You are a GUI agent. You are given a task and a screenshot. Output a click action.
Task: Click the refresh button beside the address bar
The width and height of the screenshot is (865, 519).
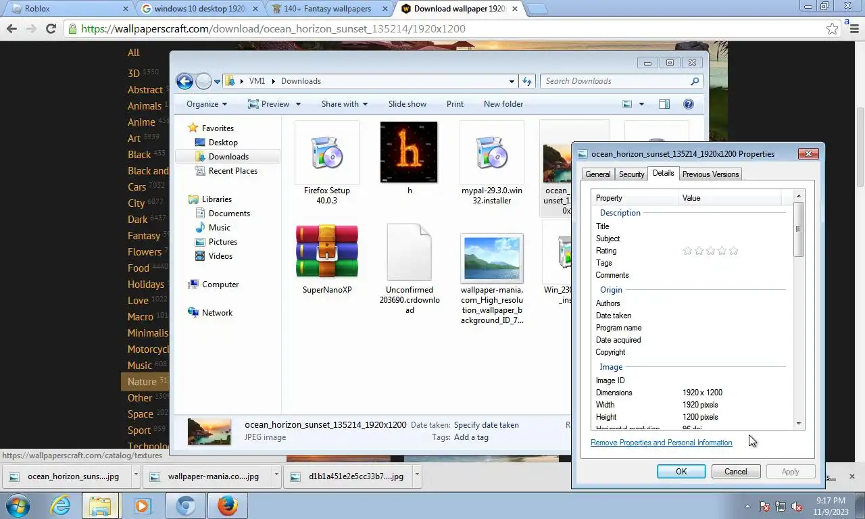[527, 81]
